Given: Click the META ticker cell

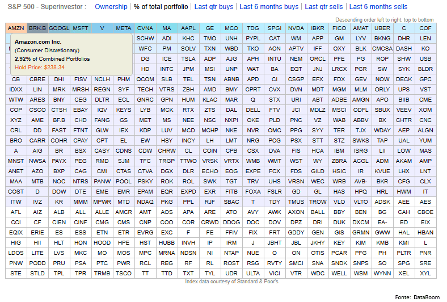Looking at the screenshot, I should 124,28.
